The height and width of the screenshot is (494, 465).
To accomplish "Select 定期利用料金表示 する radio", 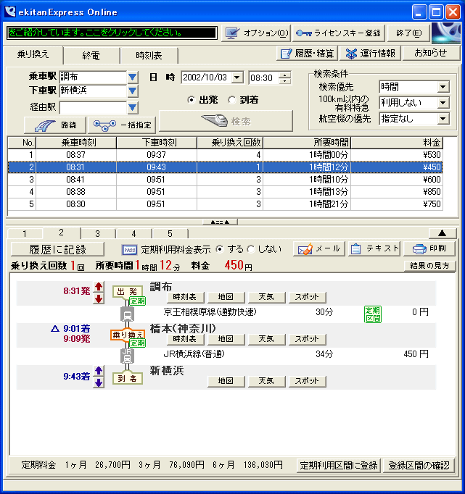I will [x=220, y=249].
